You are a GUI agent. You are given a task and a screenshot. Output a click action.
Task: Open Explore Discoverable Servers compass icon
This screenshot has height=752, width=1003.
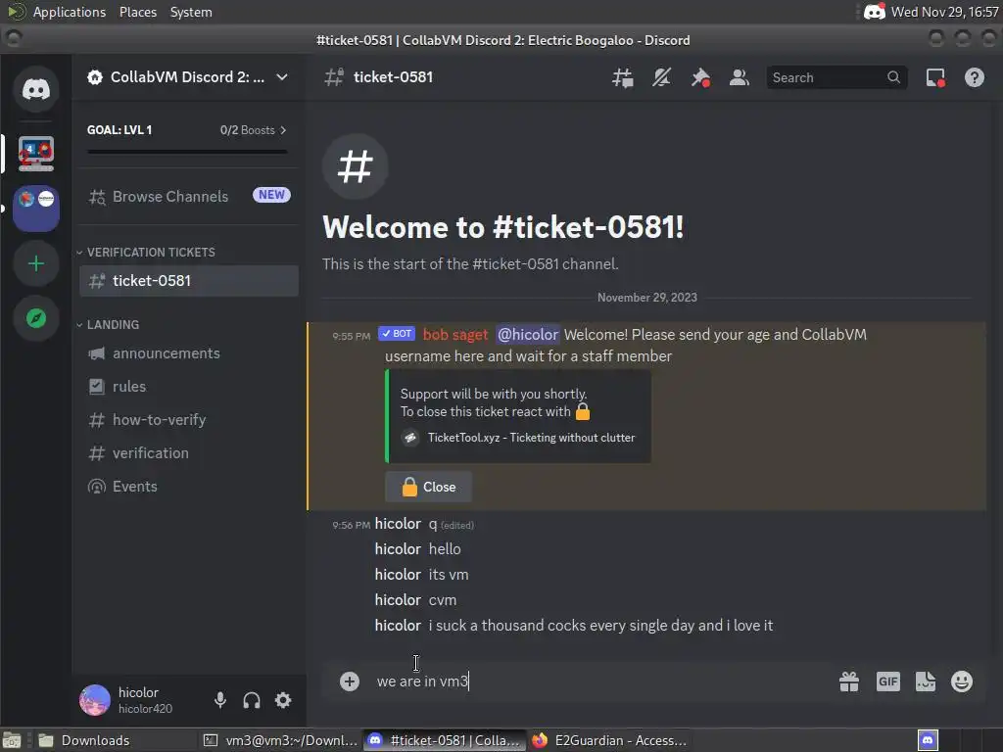[36, 318]
